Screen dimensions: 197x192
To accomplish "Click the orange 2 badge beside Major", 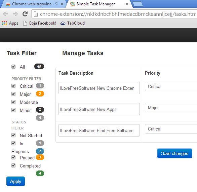I will (x=40, y=94).
